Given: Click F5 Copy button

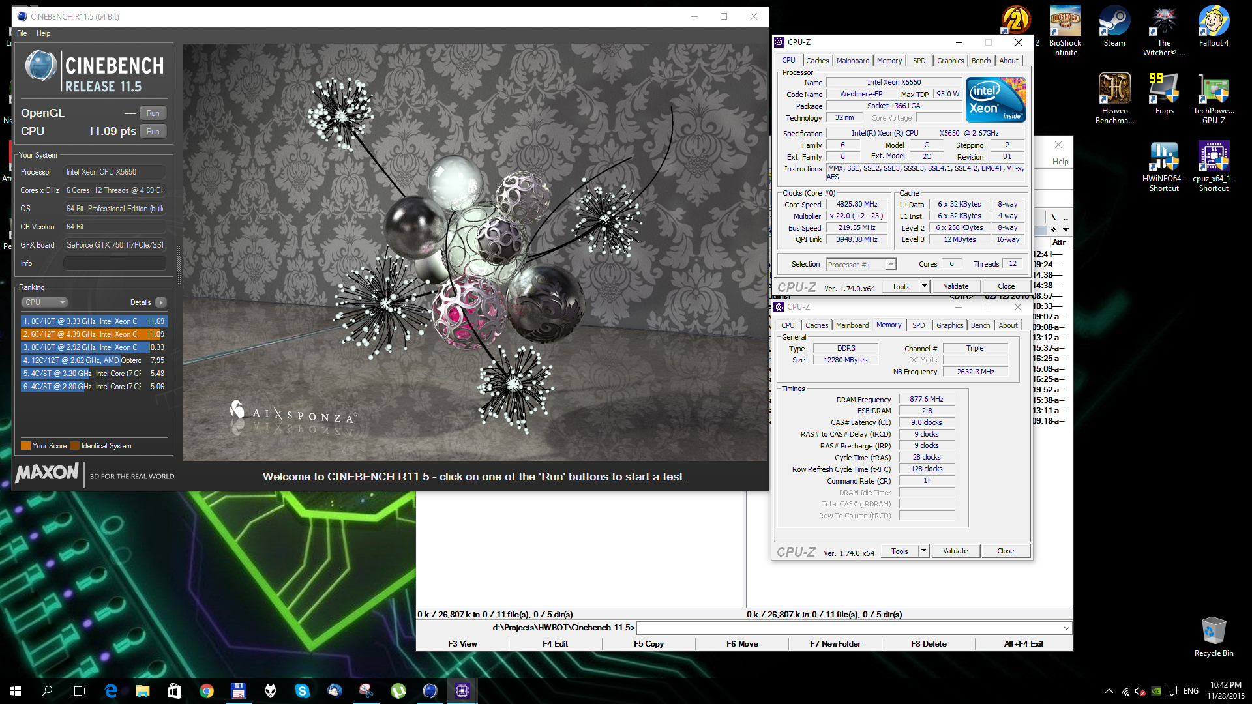Looking at the screenshot, I should click(649, 644).
